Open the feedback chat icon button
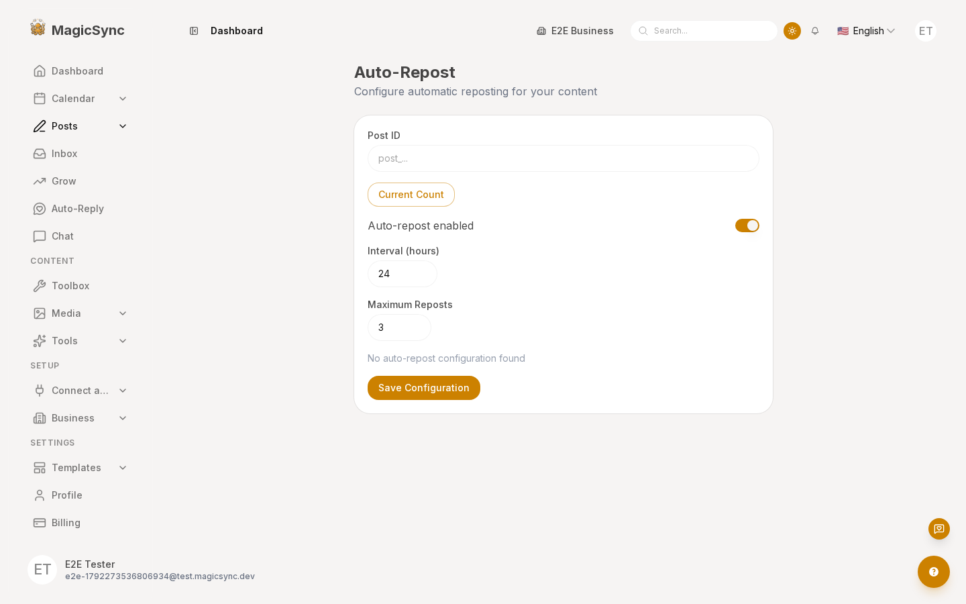Image resolution: width=966 pixels, height=604 pixels. pos(939,529)
